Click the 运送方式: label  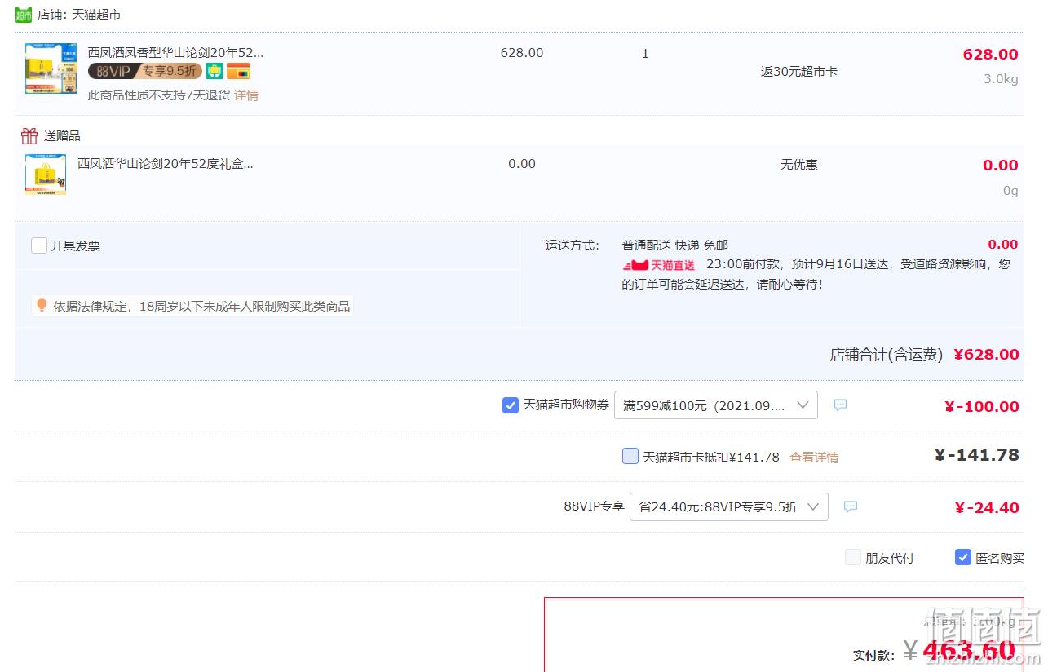pos(573,245)
